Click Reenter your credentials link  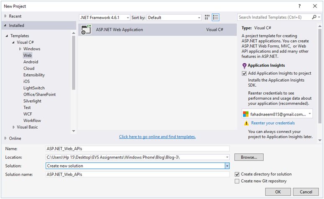pos(273,123)
